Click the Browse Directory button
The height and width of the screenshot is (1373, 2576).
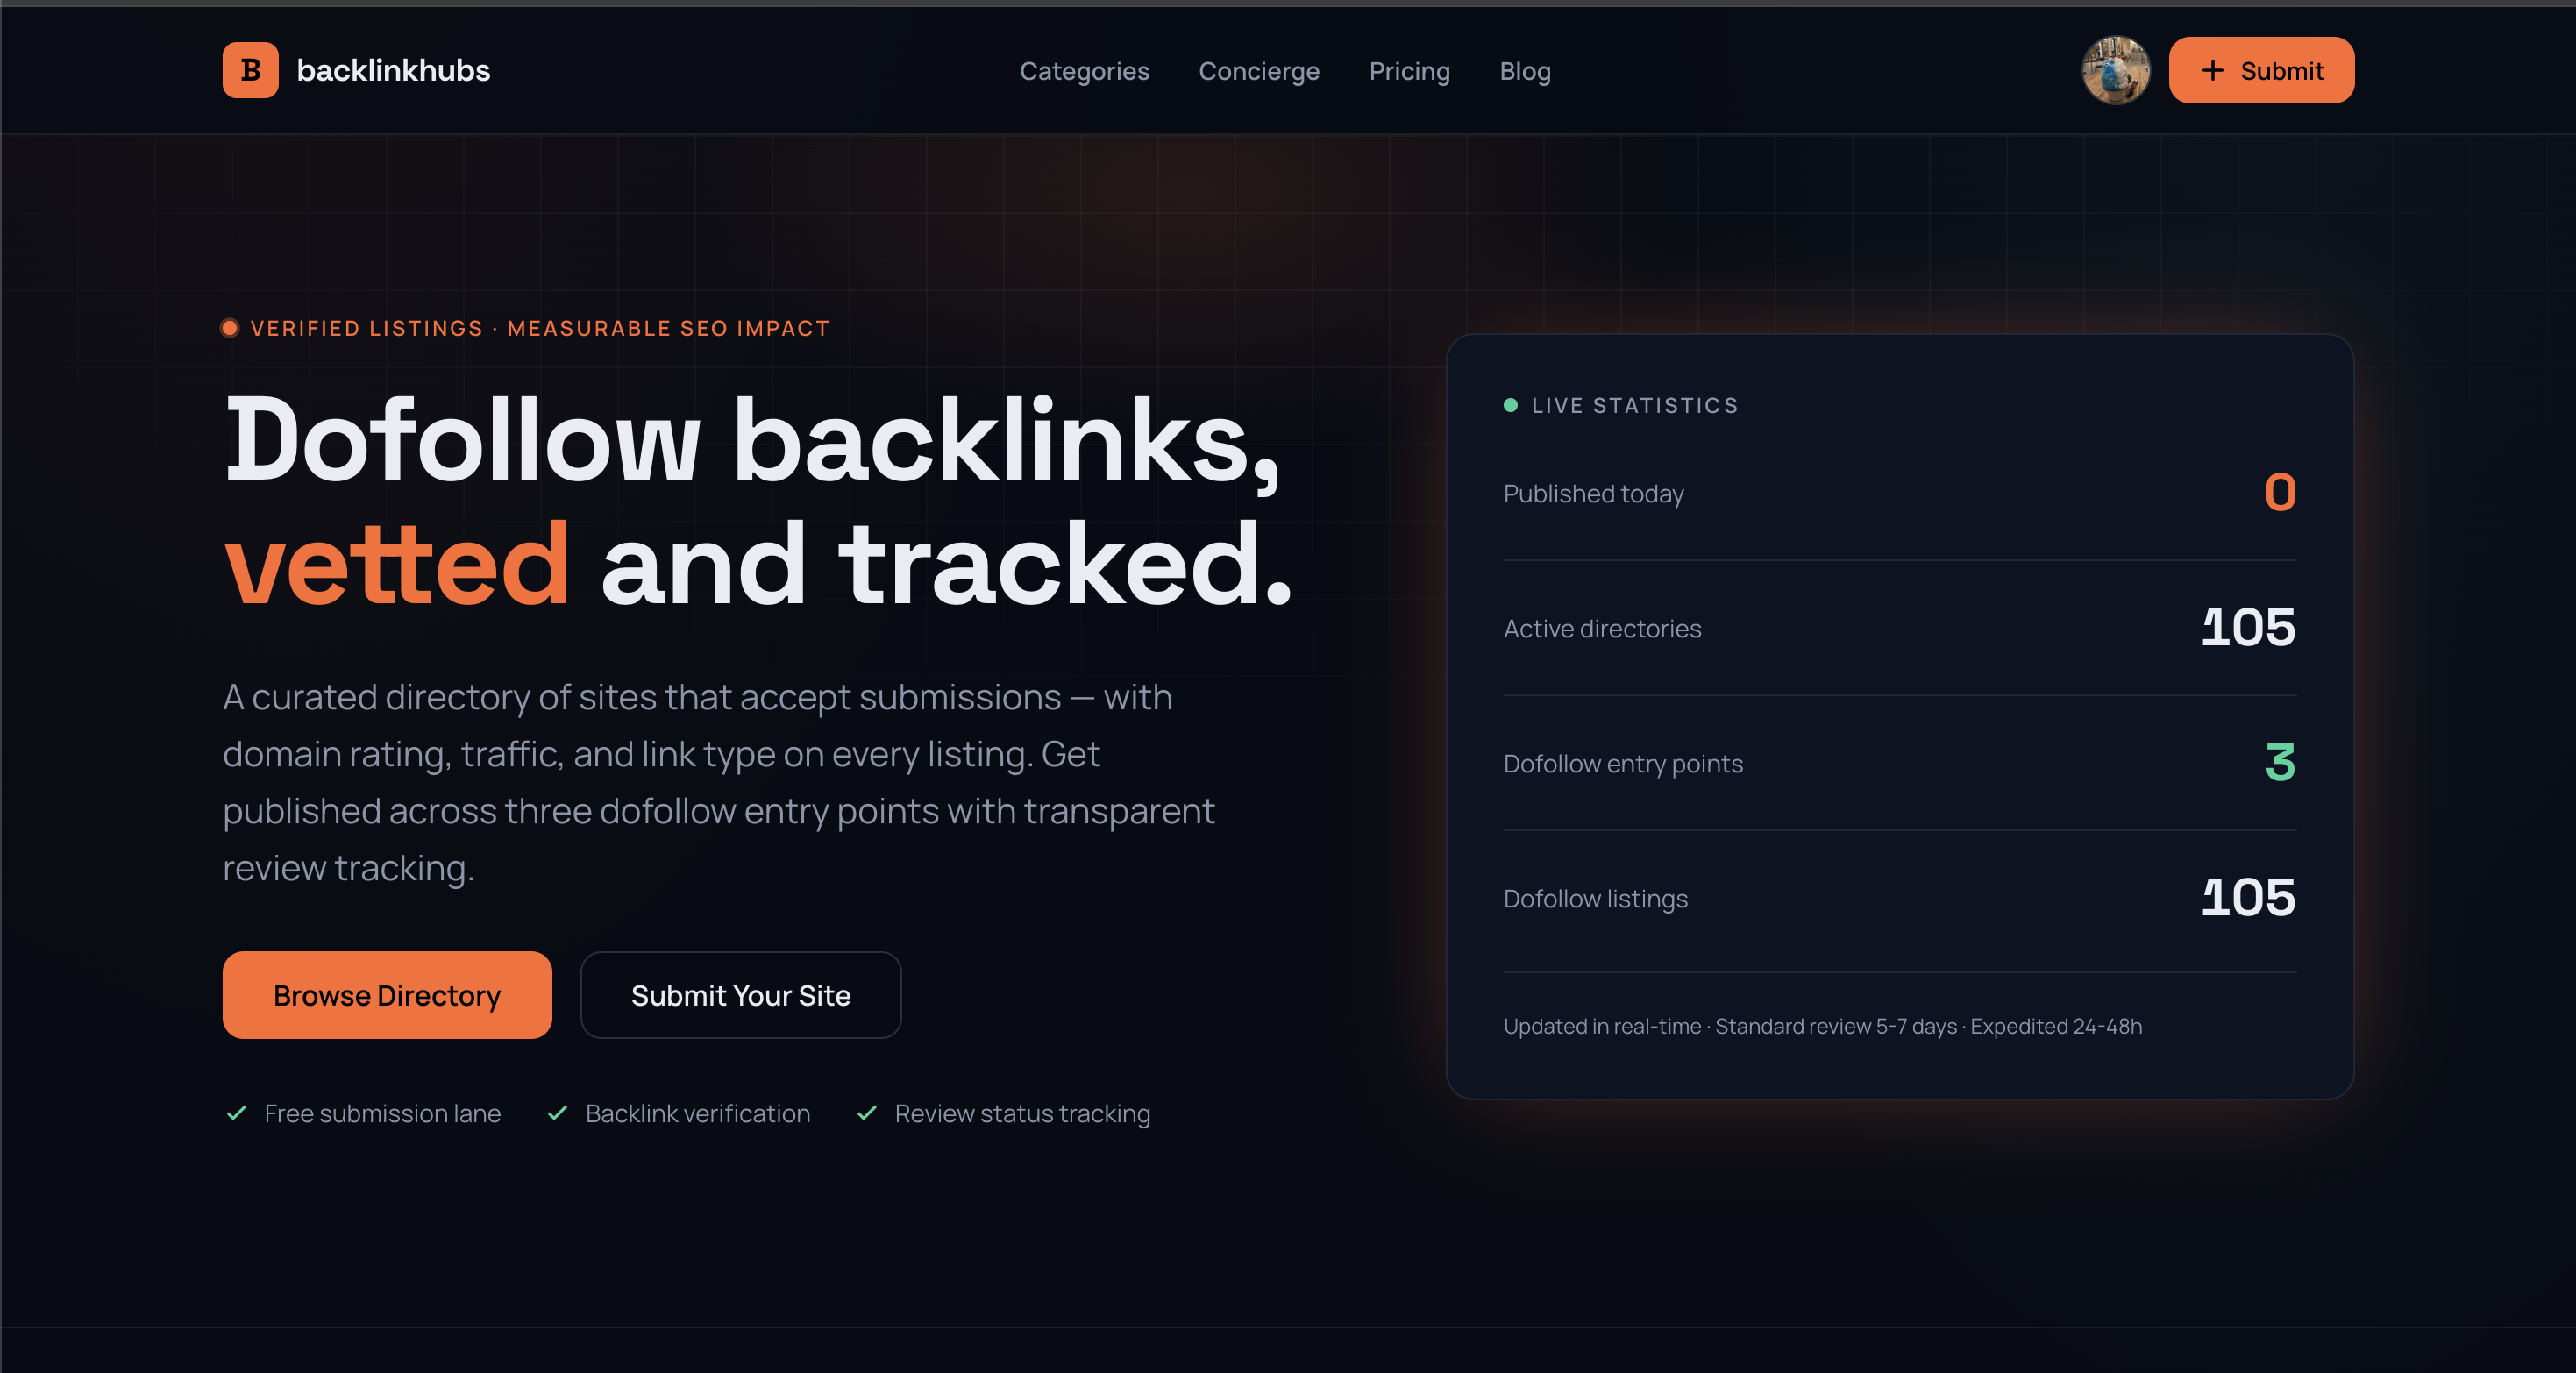387,995
